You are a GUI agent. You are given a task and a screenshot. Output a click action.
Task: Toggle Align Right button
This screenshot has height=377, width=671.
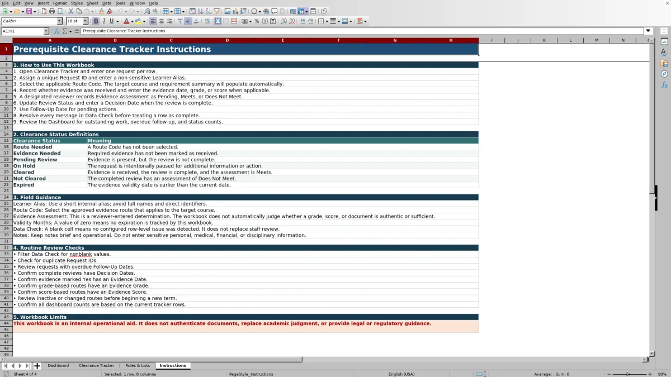tap(169, 21)
